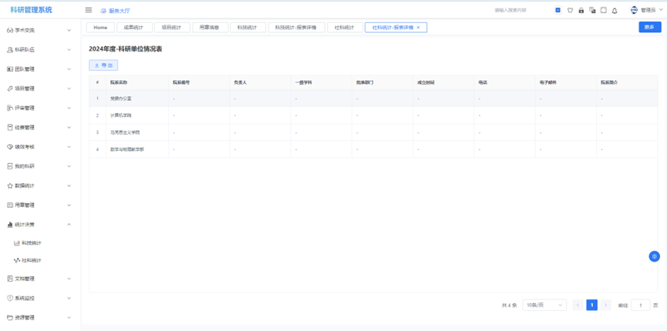Click the 前往 page number input field
Image resolution: width=667 pixels, height=331 pixels.
click(x=640, y=306)
